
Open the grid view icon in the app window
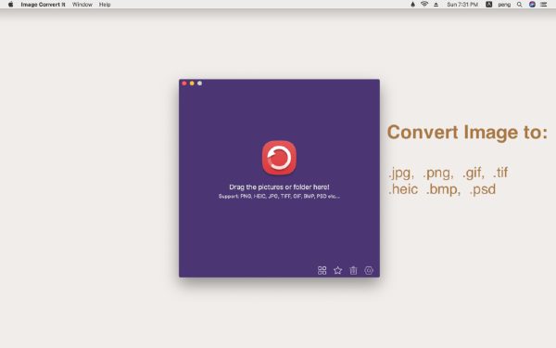[322, 271]
